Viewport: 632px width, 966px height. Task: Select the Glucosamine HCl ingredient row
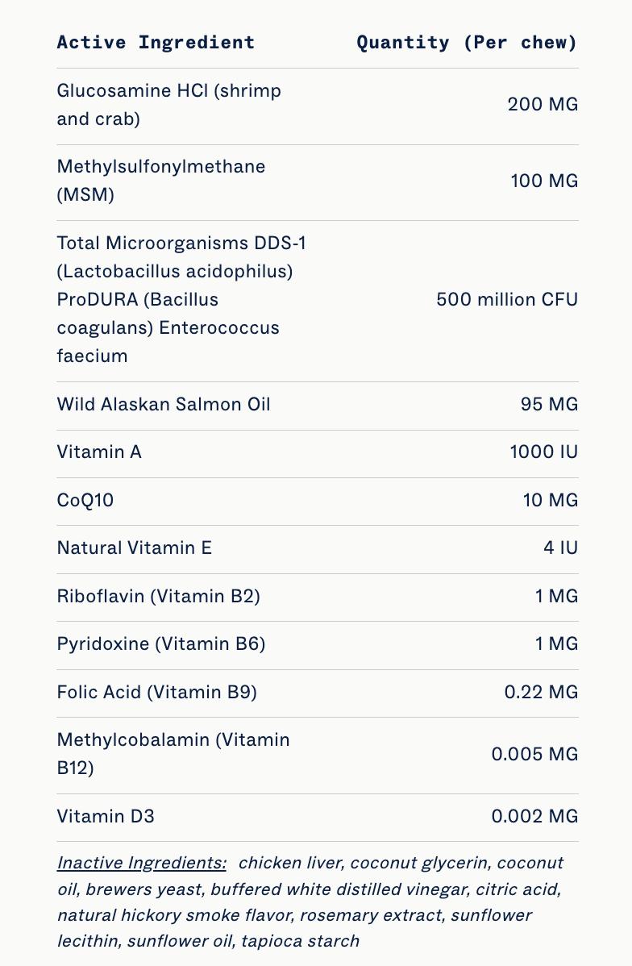coord(169,105)
